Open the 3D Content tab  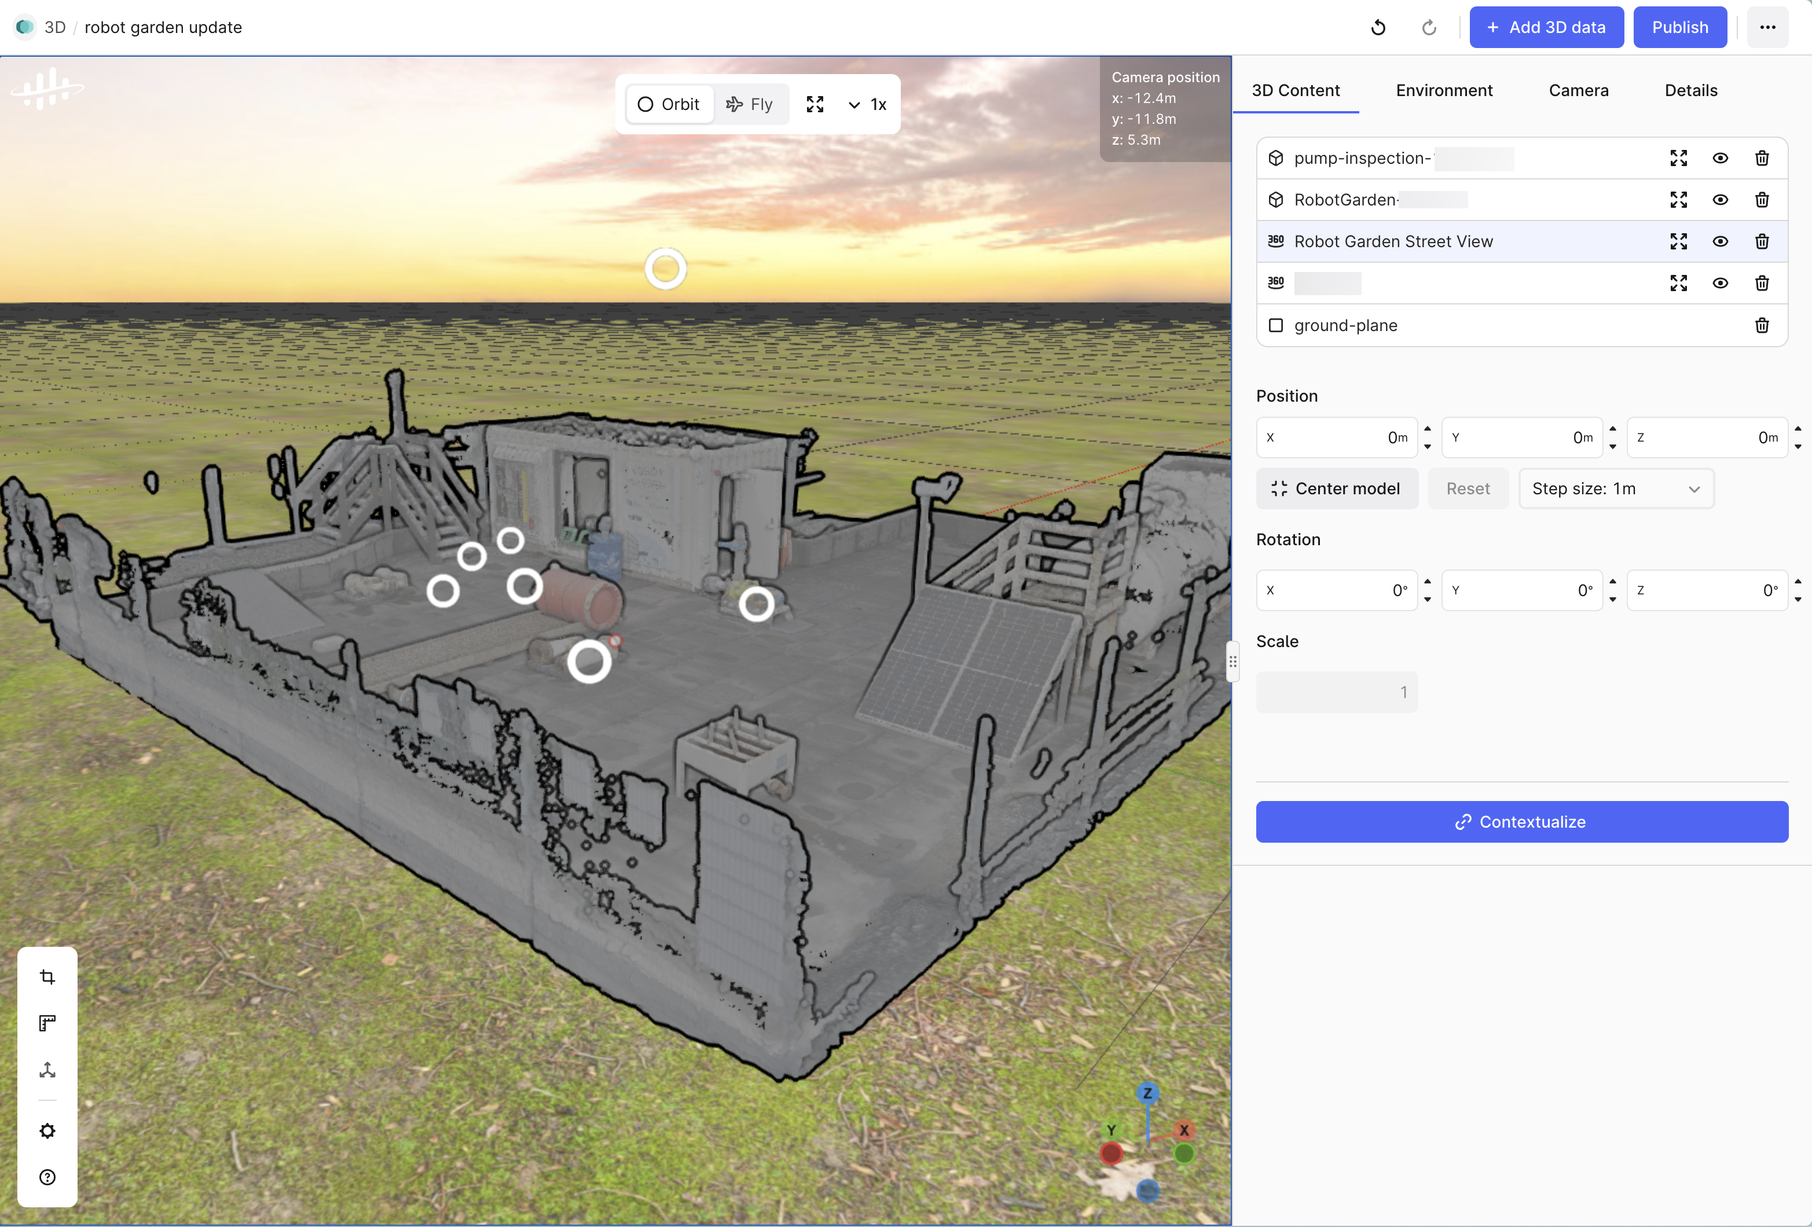pos(1295,90)
